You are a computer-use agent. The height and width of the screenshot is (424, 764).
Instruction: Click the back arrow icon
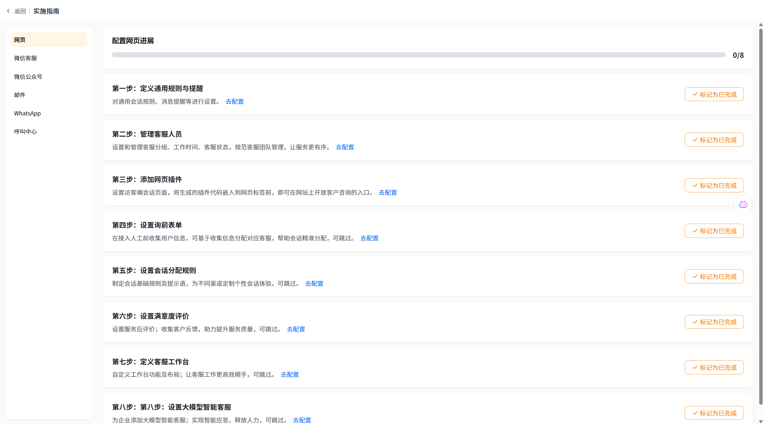point(8,11)
